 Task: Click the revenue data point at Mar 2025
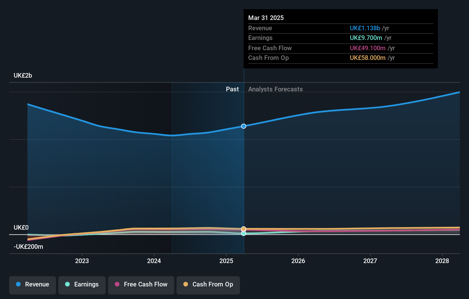(244, 126)
